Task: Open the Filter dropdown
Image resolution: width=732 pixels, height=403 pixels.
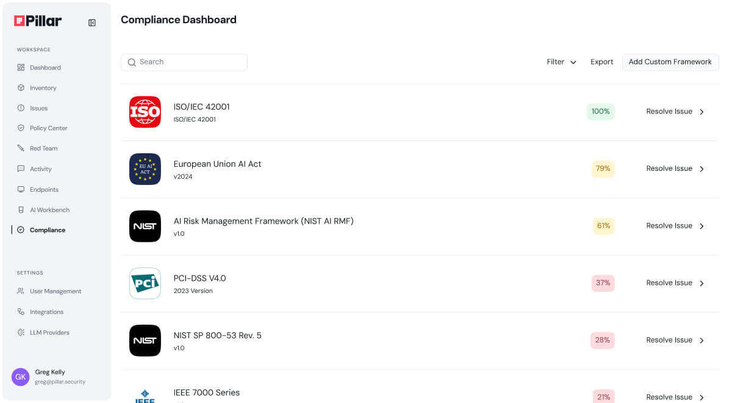Action: tap(562, 62)
